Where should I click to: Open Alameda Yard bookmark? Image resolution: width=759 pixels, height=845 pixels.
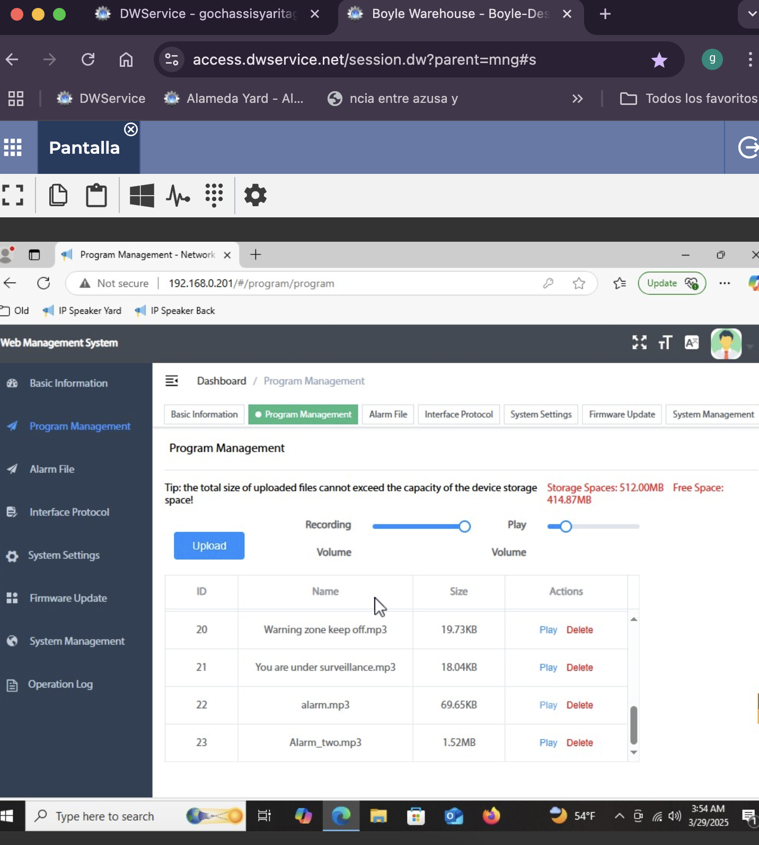[x=234, y=99]
